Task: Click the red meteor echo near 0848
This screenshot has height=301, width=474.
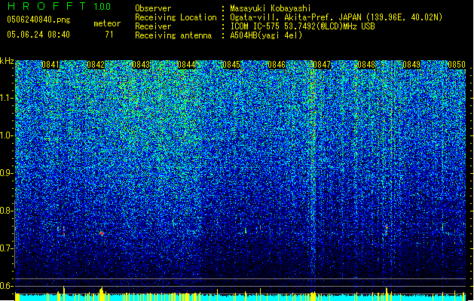Action: [x=387, y=228]
